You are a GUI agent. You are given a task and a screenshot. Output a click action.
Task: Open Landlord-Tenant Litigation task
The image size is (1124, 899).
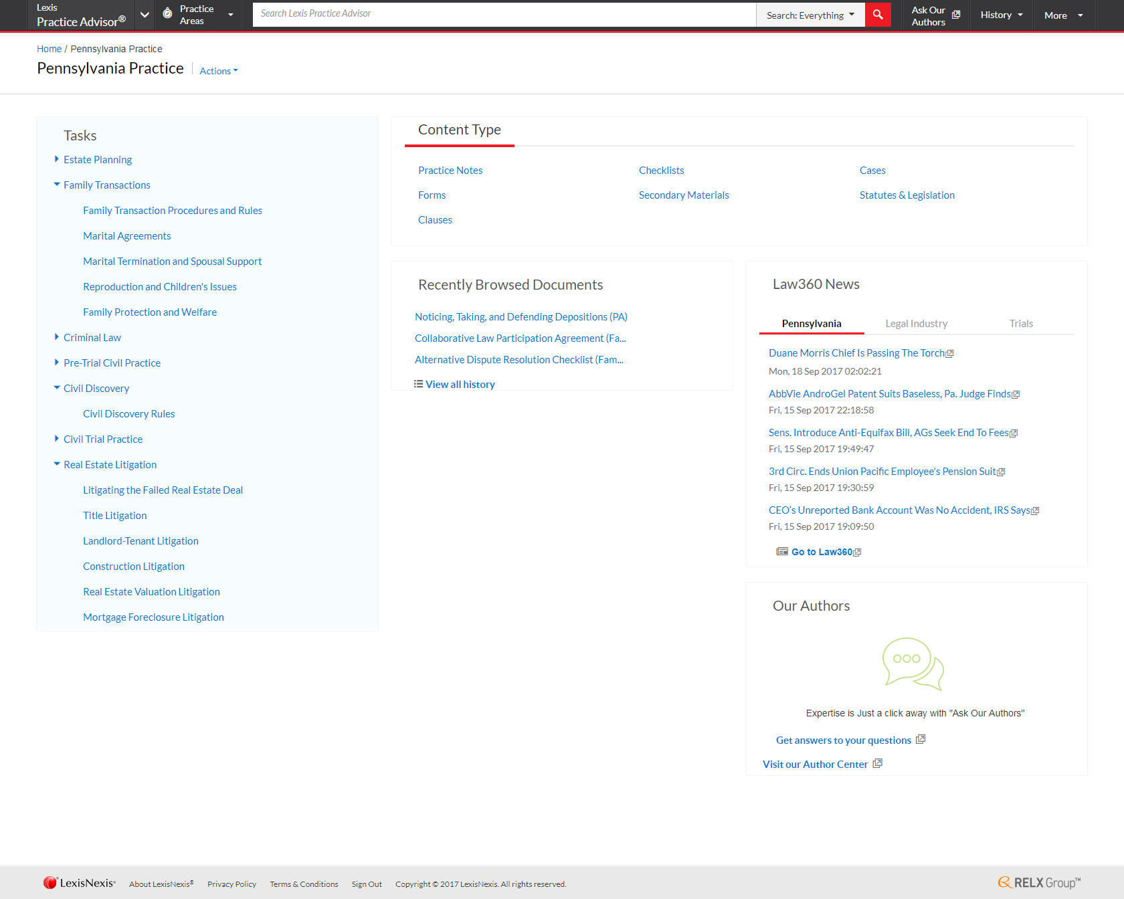(140, 541)
